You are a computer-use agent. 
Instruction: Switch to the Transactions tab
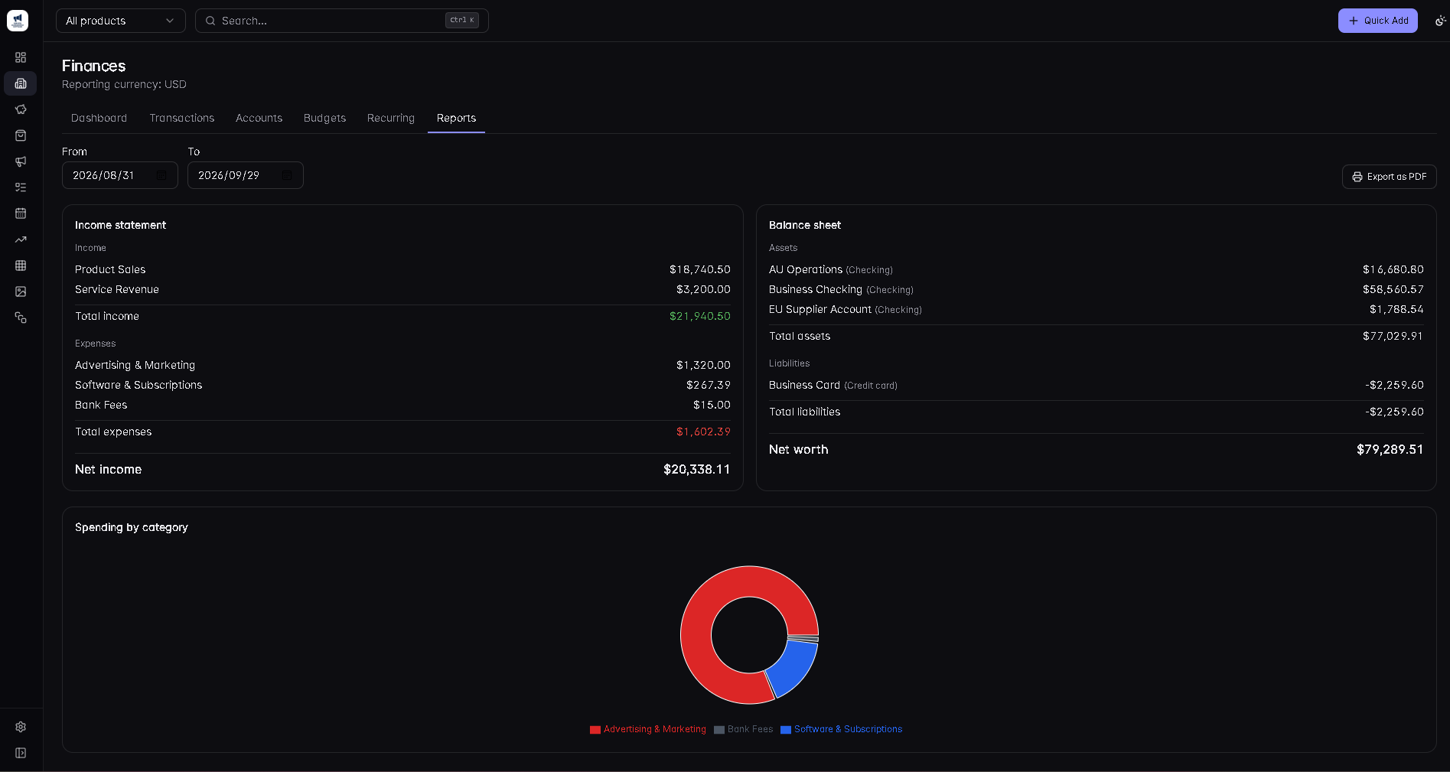[x=182, y=118]
